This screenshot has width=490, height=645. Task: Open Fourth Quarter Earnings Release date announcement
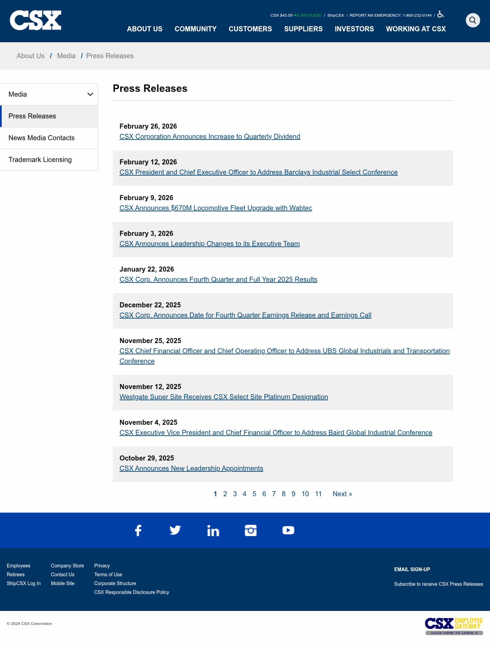[x=245, y=315]
